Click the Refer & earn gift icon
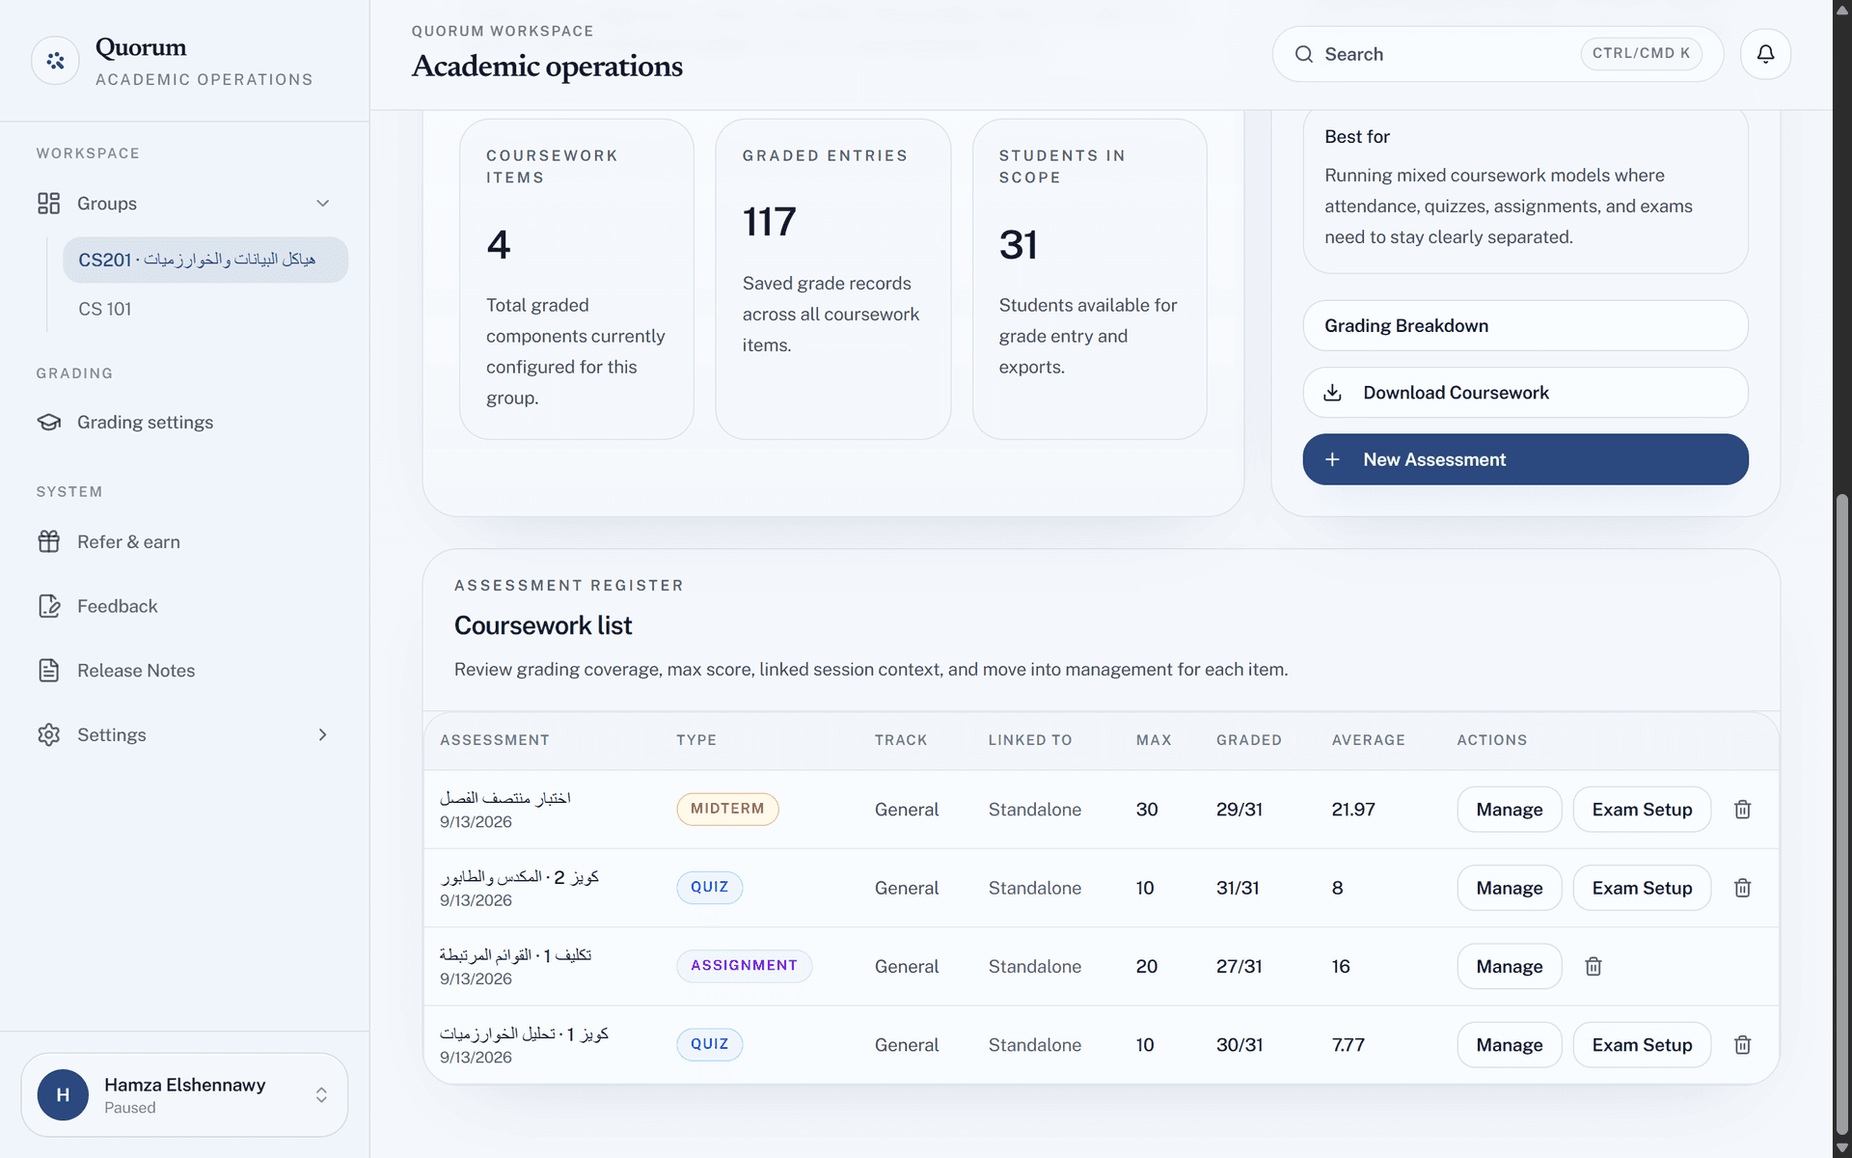This screenshot has height=1158, width=1852. (x=48, y=542)
